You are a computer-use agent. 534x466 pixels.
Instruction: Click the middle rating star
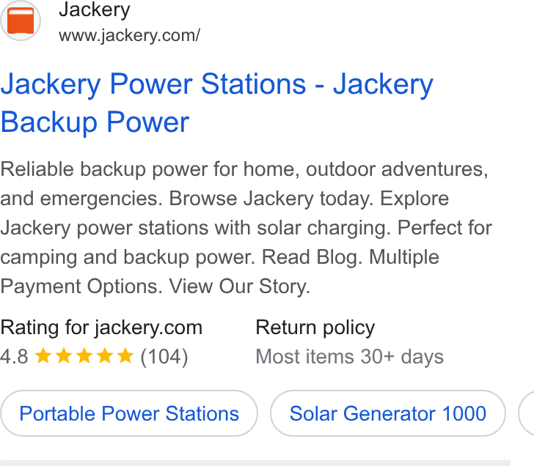[84, 356]
